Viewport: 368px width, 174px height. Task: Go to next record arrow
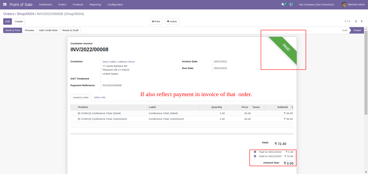pyautogui.click(x=362, y=21)
